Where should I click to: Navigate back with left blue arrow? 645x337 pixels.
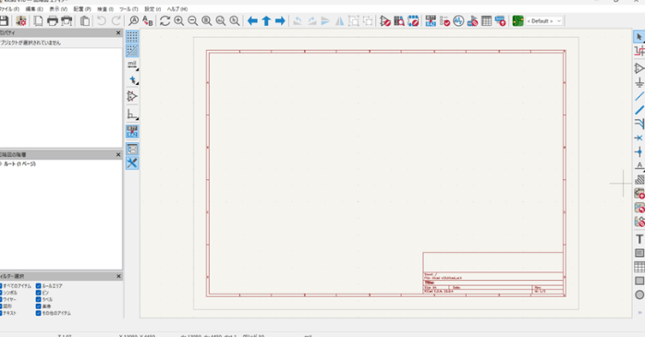252,20
